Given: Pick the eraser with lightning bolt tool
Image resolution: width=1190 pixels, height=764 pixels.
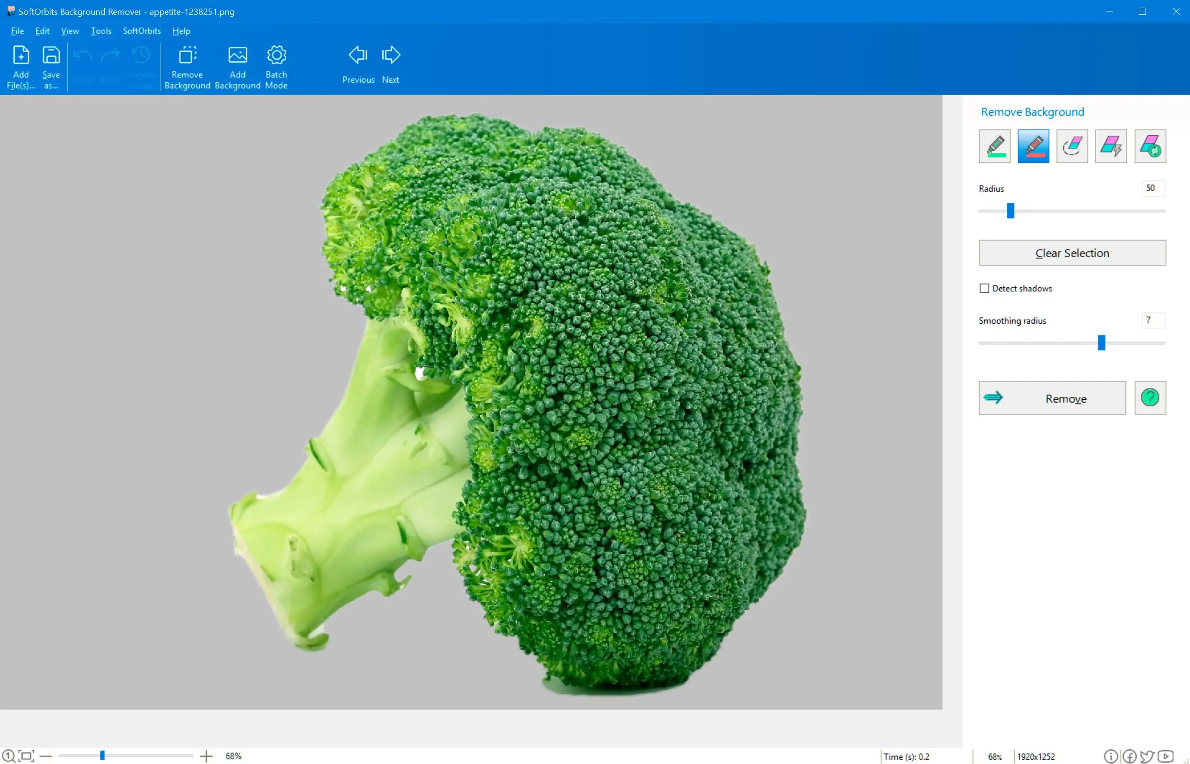Looking at the screenshot, I should coord(1111,146).
